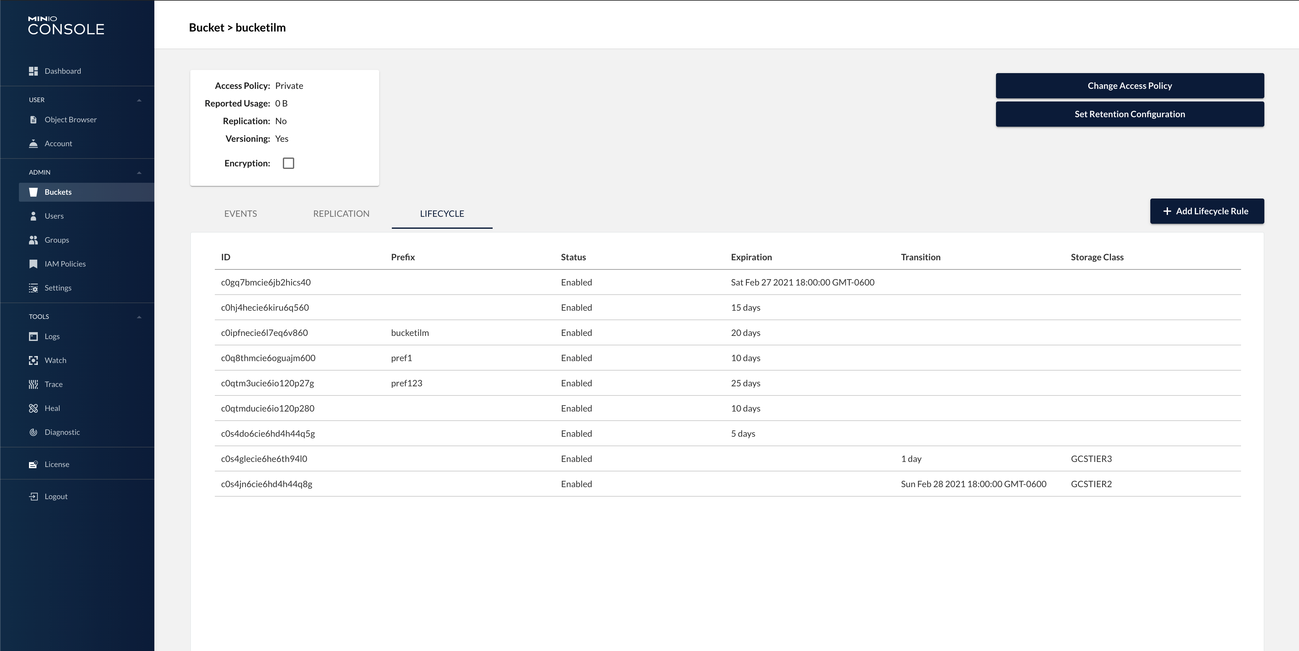Click the Diagnostic icon
Viewport: 1299px width, 651px height.
[x=33, y=433]
